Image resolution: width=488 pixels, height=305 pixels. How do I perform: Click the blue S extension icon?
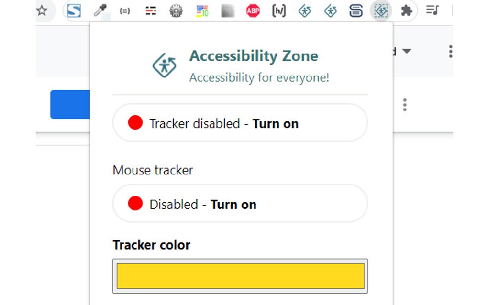(x=73, y=11)
